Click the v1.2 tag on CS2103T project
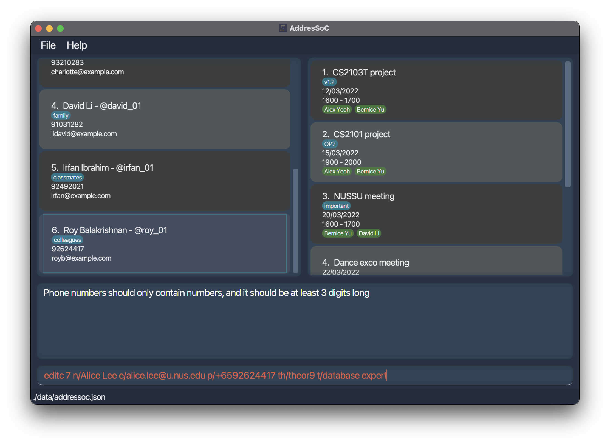 point(329,82)
